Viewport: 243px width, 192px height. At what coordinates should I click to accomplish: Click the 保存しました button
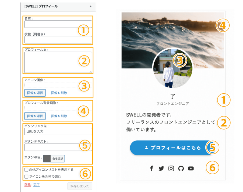(80, 186)
